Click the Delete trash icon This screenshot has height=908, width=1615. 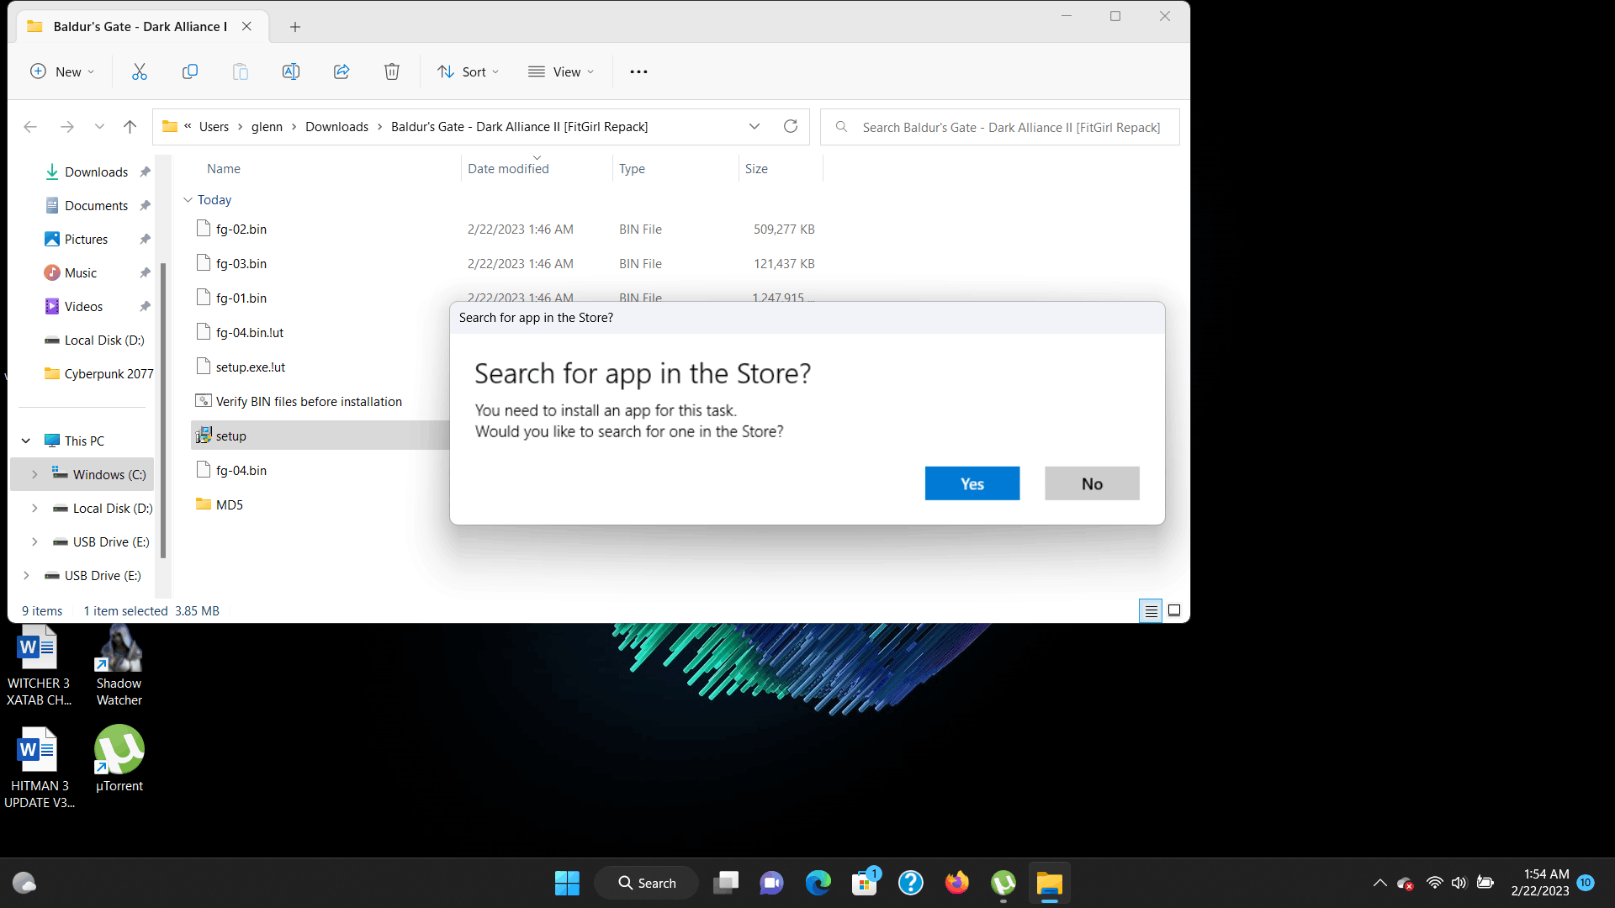coord(392,71)
